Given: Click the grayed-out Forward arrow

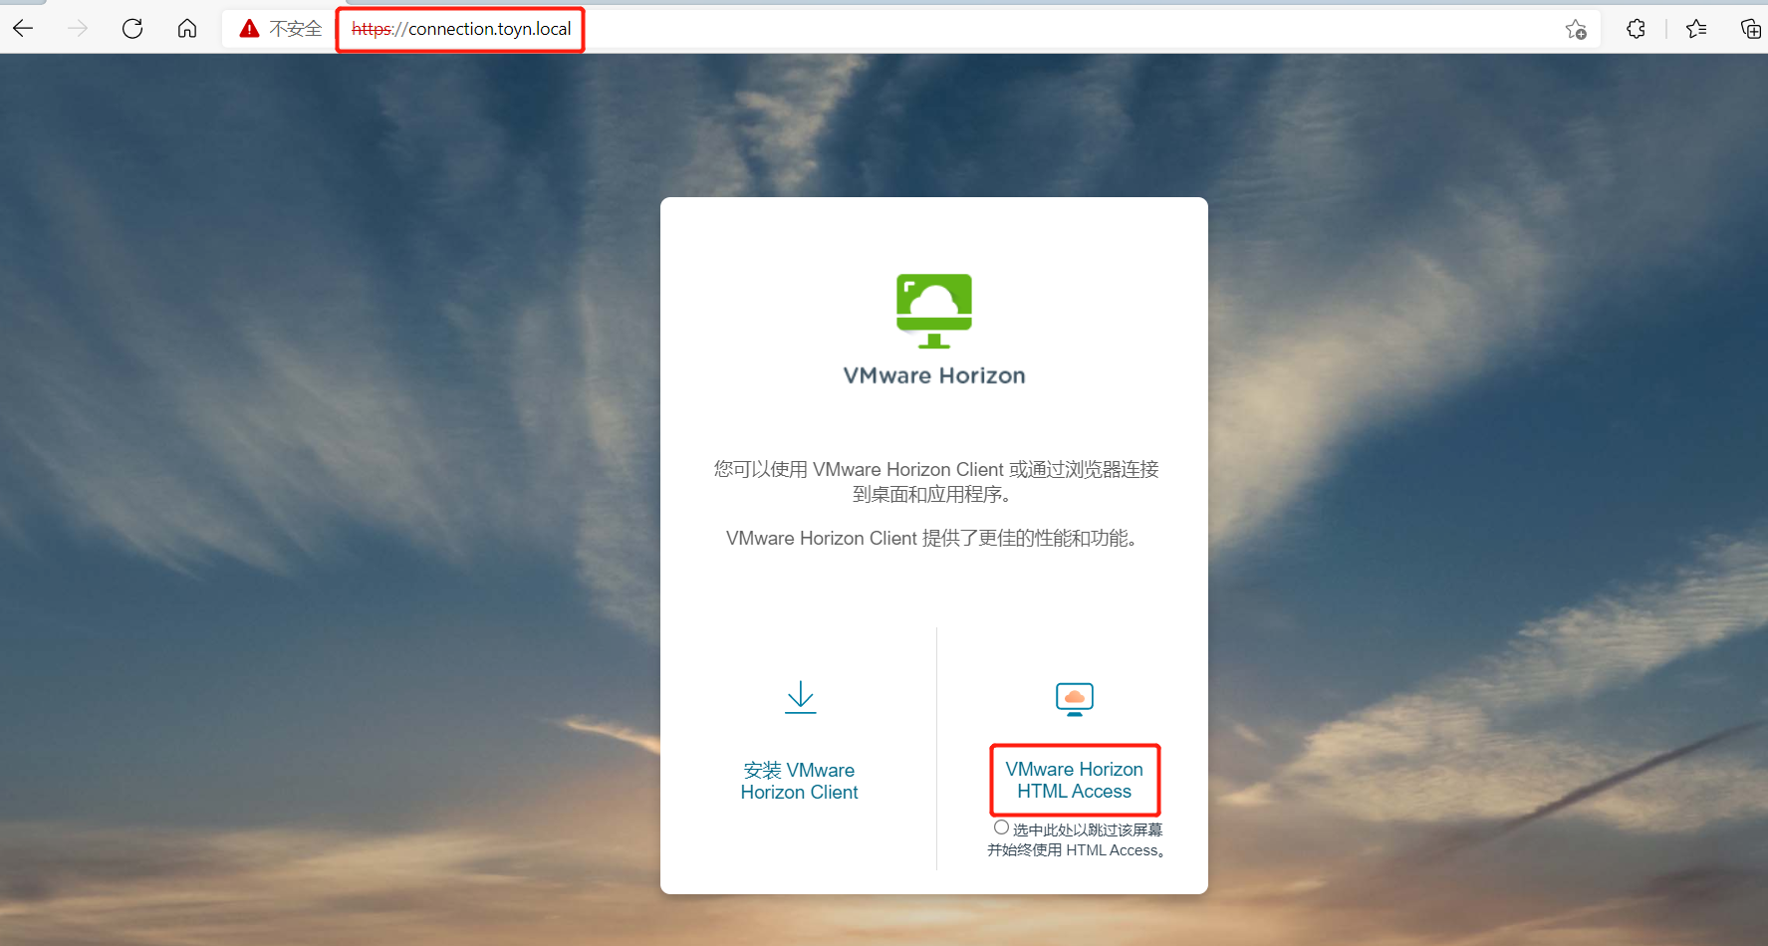Looking at the screenshot, I should coord(77,28).
